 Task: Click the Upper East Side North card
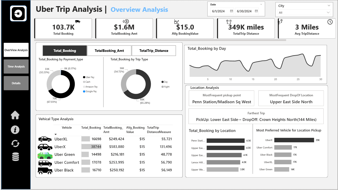point(291,98)
